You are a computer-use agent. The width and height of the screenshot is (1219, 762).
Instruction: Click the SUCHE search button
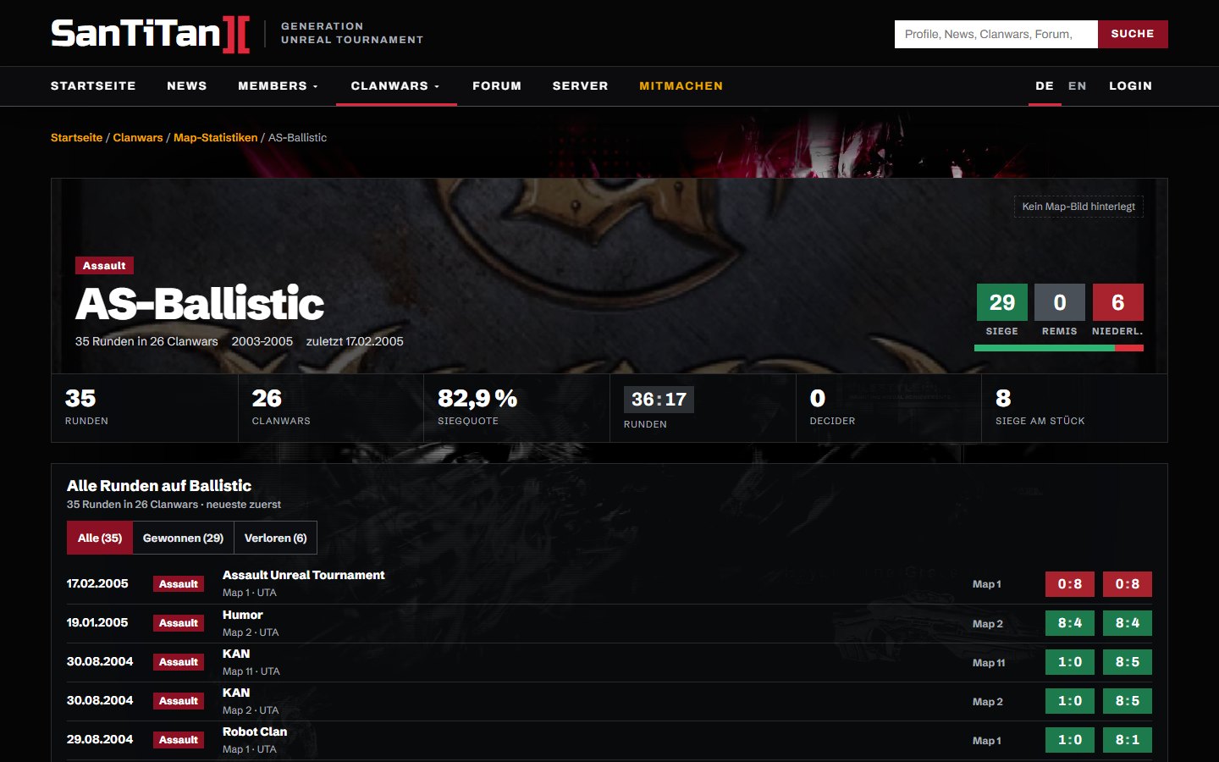coord(1133,34)
